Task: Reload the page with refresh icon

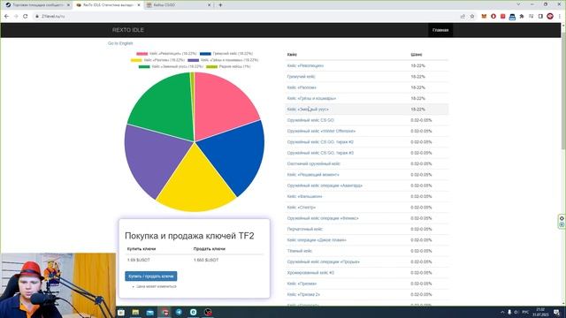Action: 26,16
